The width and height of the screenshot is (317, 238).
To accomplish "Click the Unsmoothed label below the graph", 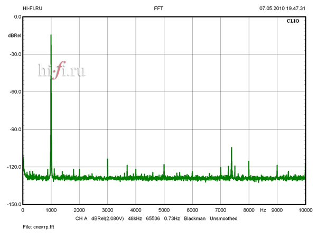I will tap(223, 218).
